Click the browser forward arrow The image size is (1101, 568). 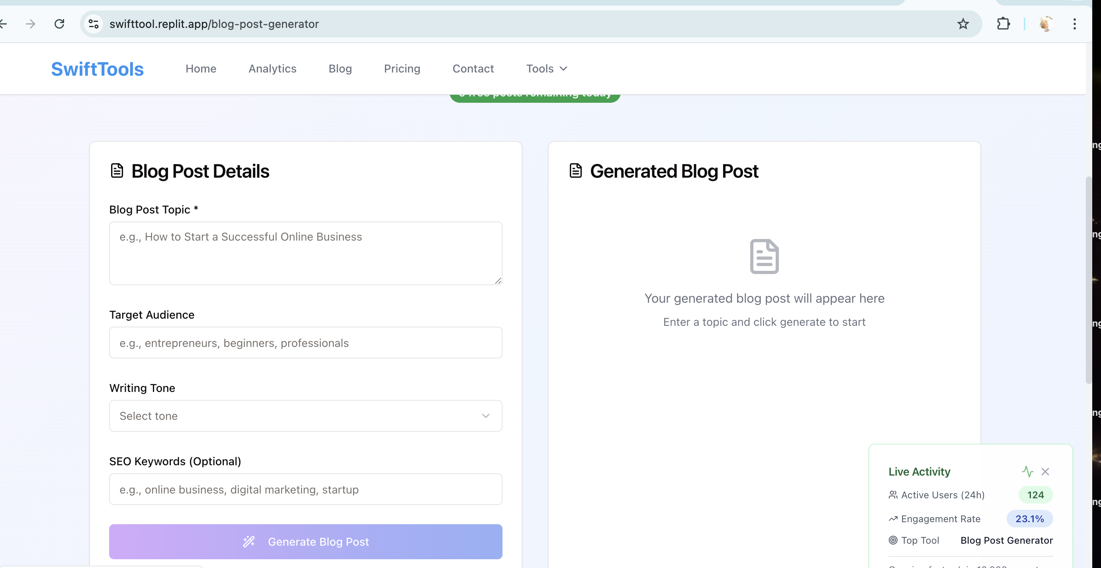30,24
